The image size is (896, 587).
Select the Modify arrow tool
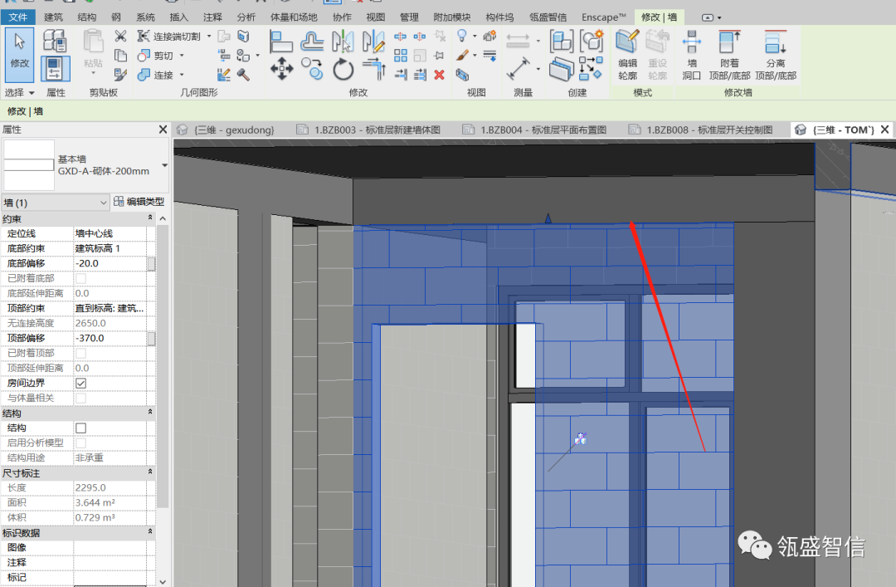pos(19,55)
